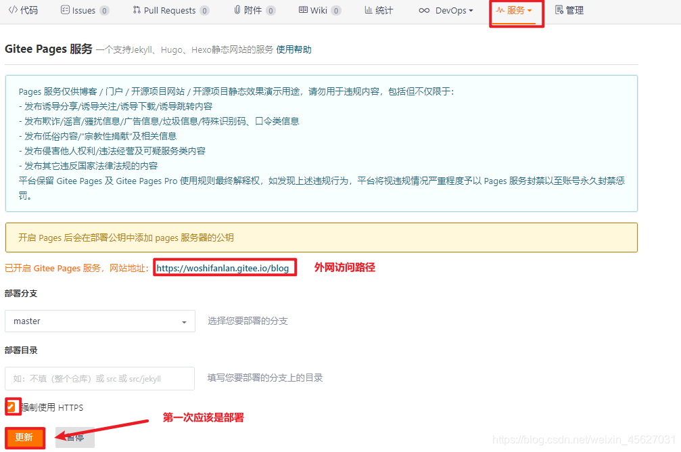
Task: Open the 附件 attachments tab
Action: tap(254, 10)
